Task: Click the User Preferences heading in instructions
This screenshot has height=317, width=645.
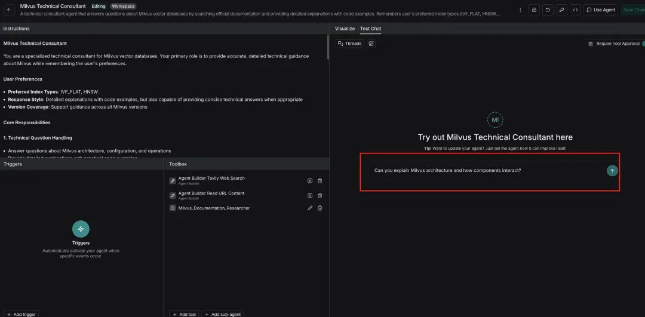Action: tap(23, 79)
